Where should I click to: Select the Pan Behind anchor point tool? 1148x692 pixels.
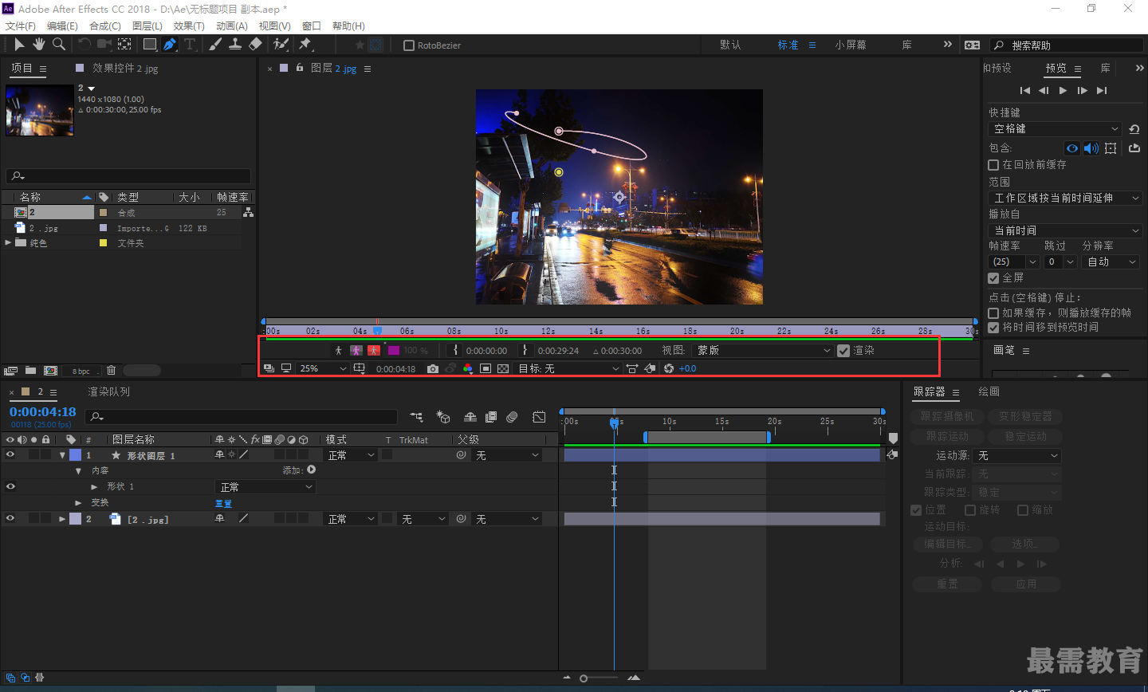(125, 45)
